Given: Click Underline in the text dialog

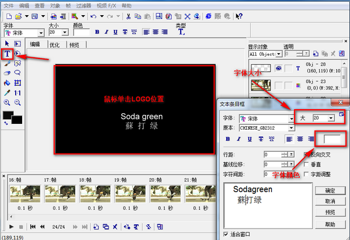Looking at the screenshot, I should (x=250, y=139).
